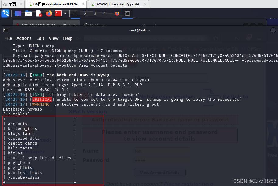Click 'Database: nowasp' line
This screenshot has height=186, width=278.
[23, 109]
